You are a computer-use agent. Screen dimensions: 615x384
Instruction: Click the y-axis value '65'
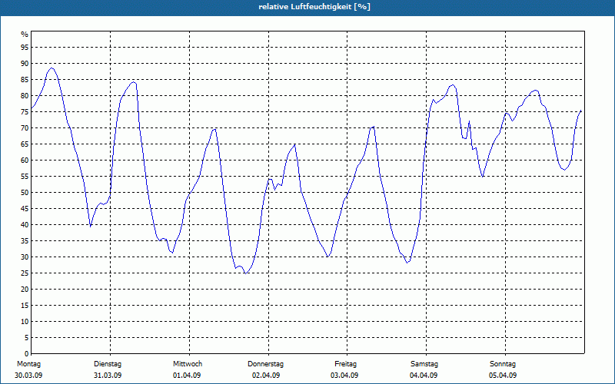pos(25,144)
